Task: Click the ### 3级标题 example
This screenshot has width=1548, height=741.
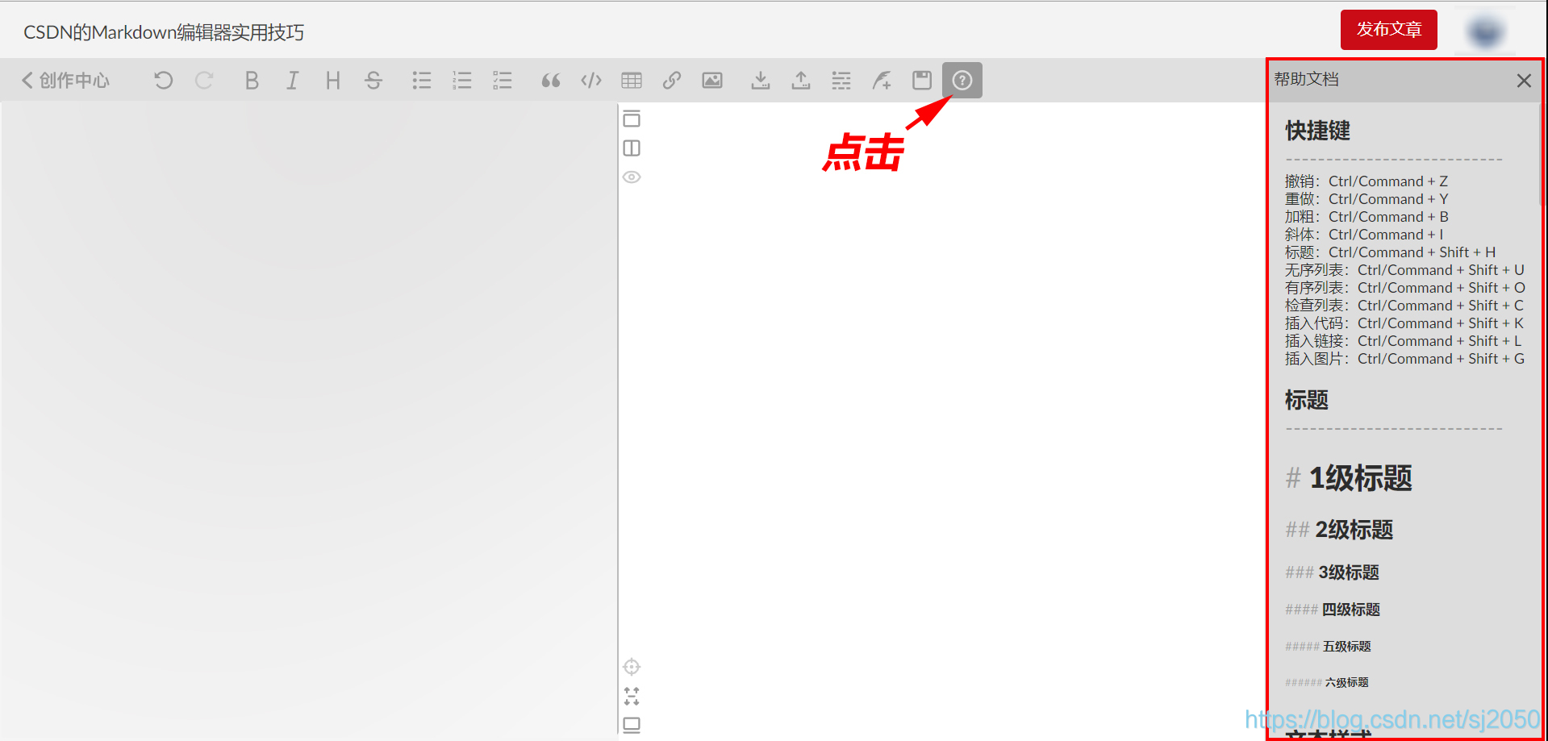Action: tap(1332, 572)
